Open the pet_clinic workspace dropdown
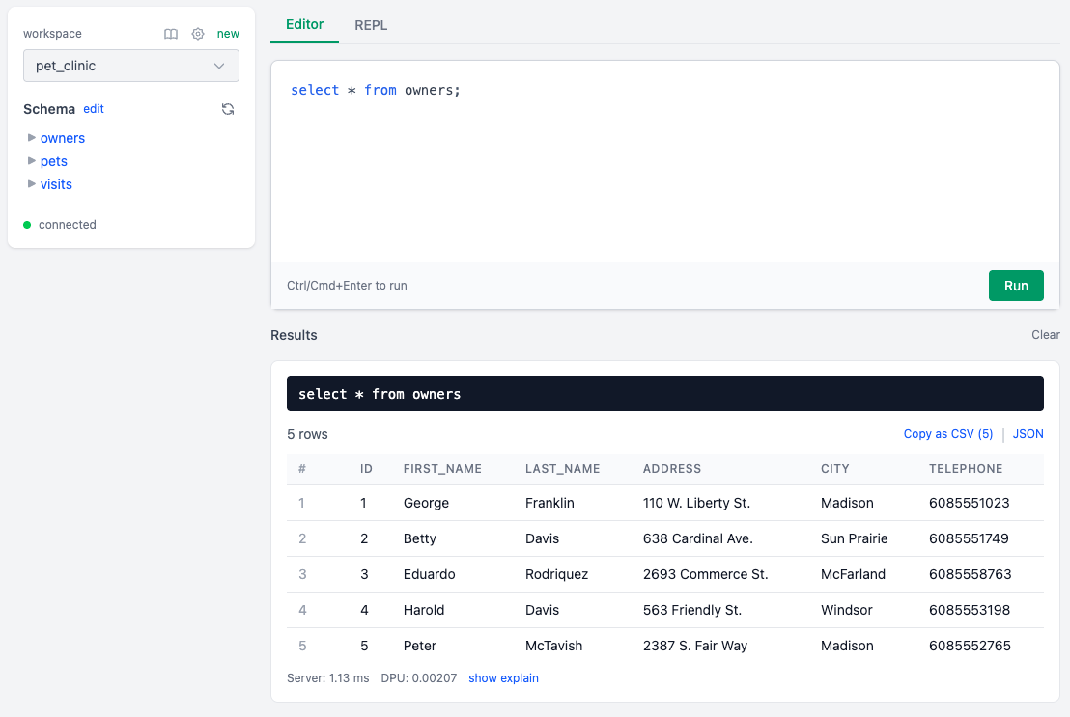 pyautogui.click(x=131, y=67)
